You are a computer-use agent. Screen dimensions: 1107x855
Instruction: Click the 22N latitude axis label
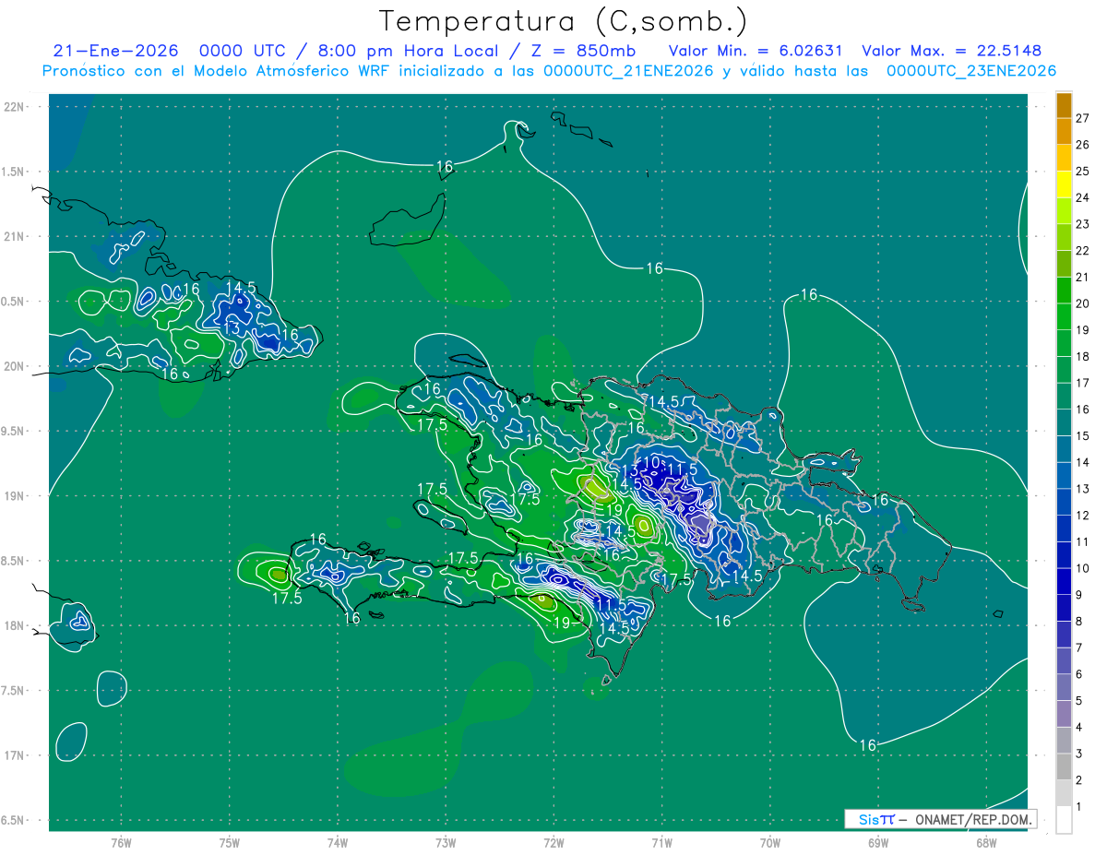(x=16, y=107)
